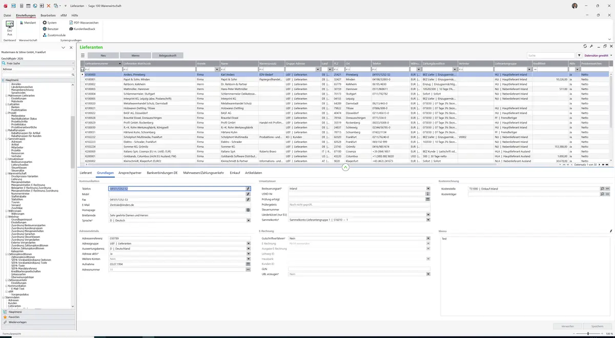This screenshot has height=338, width=615.
Task: Open the Adressgruppe dropdown
Action: point(248,244)
